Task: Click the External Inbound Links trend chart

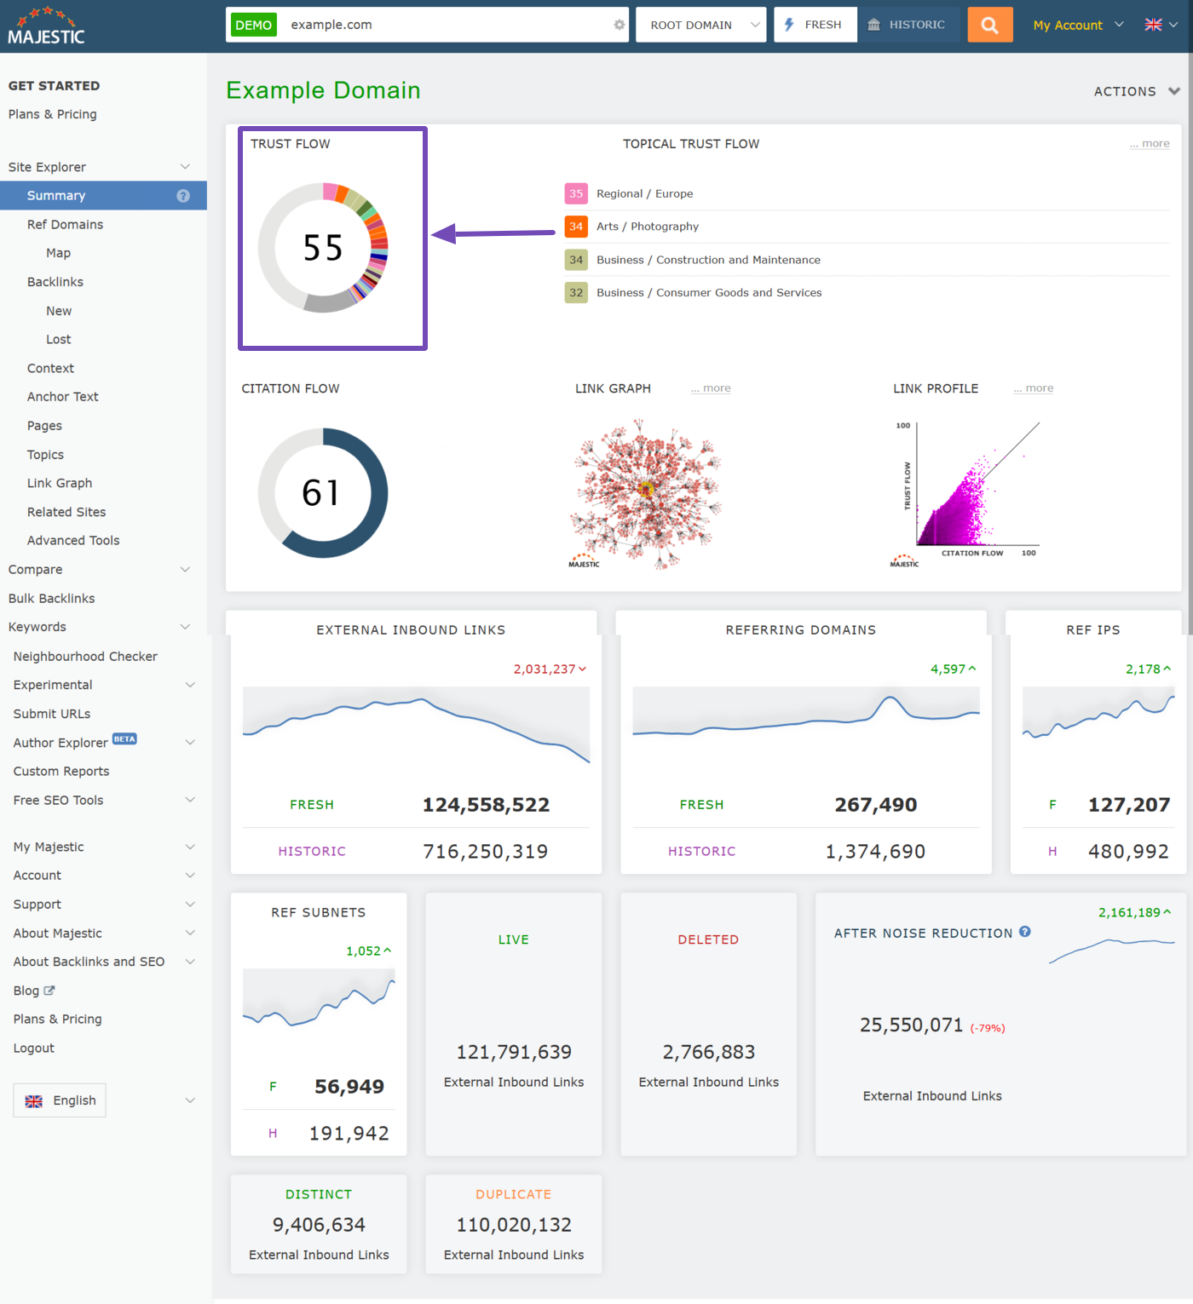Action: pos(416,724)
